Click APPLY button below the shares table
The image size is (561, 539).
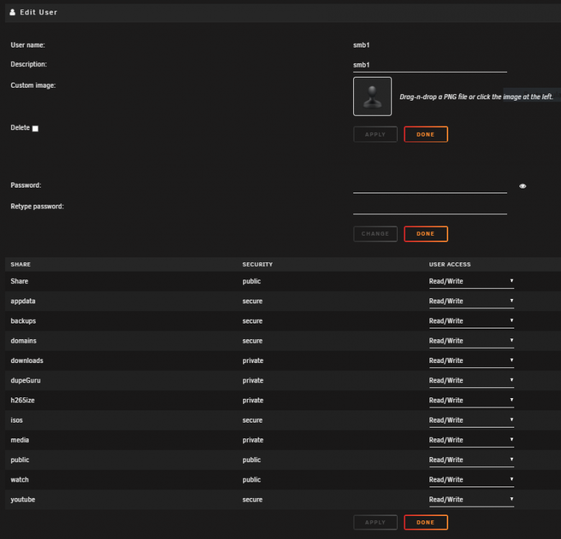click(x=375, y=522)
